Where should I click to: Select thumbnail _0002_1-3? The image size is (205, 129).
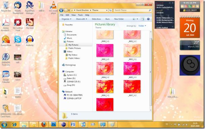point(105,52)
